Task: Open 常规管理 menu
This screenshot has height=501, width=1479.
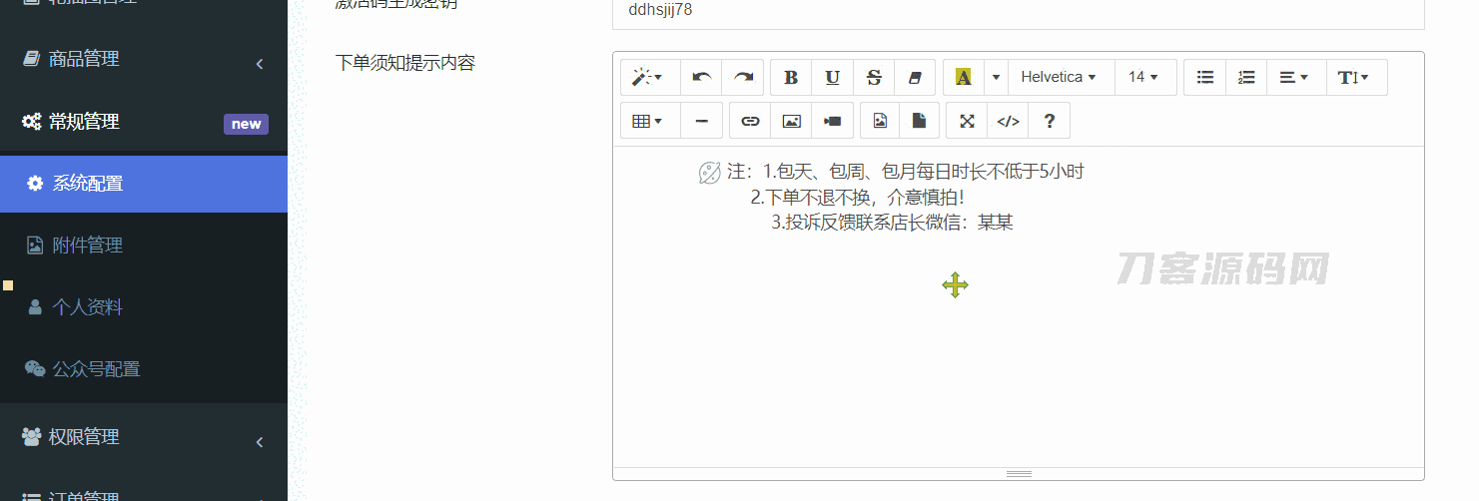Action: (144, 122)
